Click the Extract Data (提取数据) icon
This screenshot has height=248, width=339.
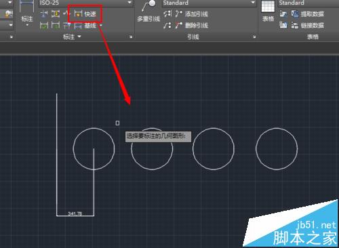click(295, 14)
